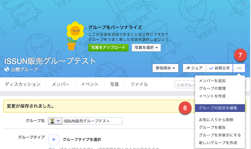Close the personalize group banner
The image size is (251, 149).
244,4
